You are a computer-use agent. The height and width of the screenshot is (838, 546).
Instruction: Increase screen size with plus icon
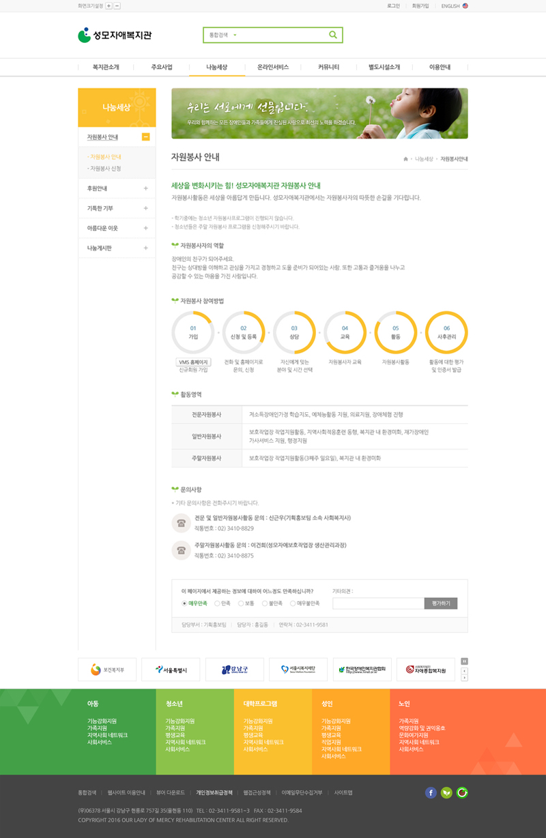coord(109,5)
